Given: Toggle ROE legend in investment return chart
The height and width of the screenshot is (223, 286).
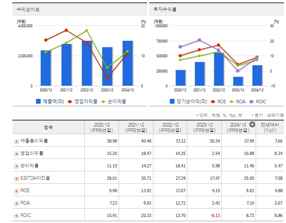Looking at the screenshot, I should click(218, 101).
